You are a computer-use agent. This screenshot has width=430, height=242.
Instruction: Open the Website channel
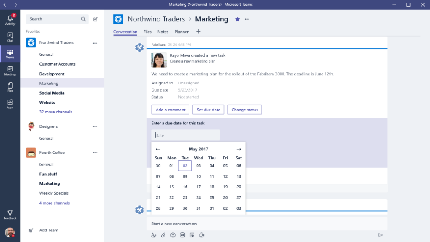47,103
